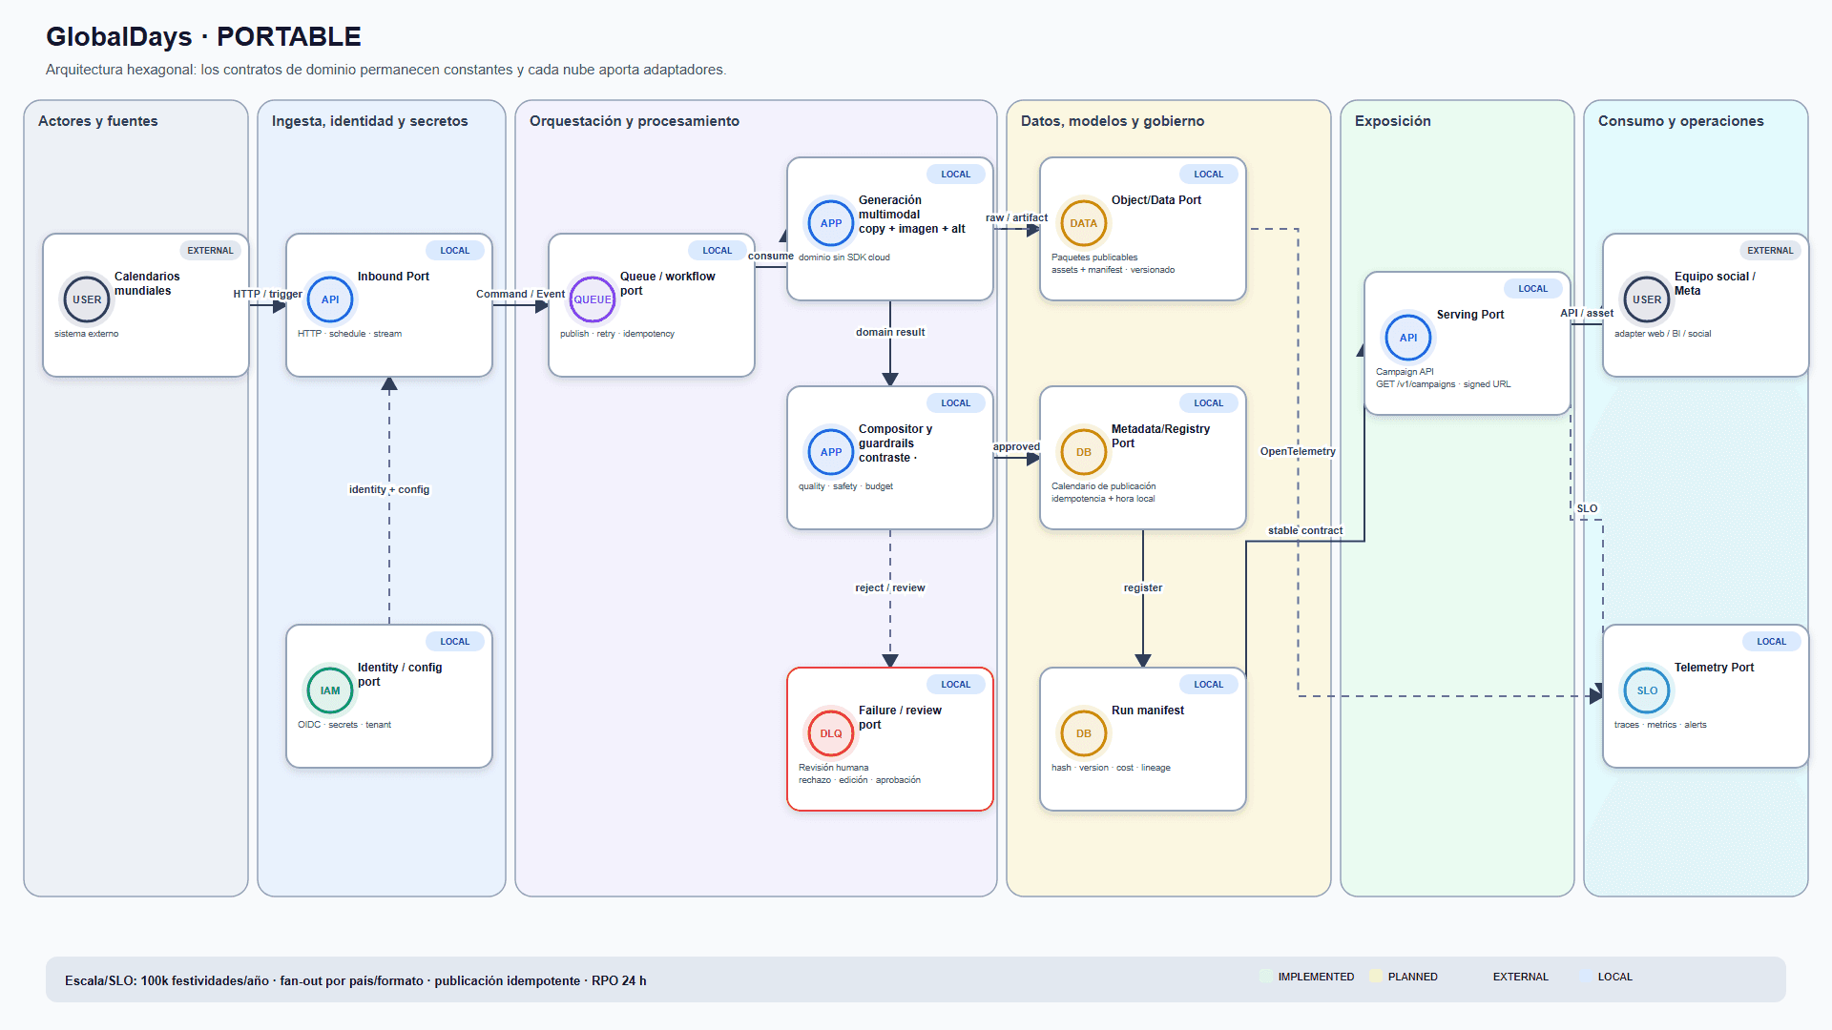Click 'GET /v1/campaigns · signed URL' text

tap(1444, 384)
